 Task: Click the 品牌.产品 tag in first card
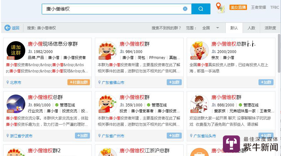[36, 57]
